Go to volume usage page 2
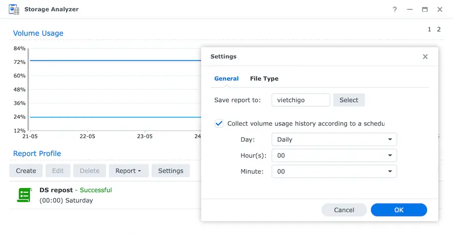453x235 pixels. pyautogui.click(x=439, y=29)
